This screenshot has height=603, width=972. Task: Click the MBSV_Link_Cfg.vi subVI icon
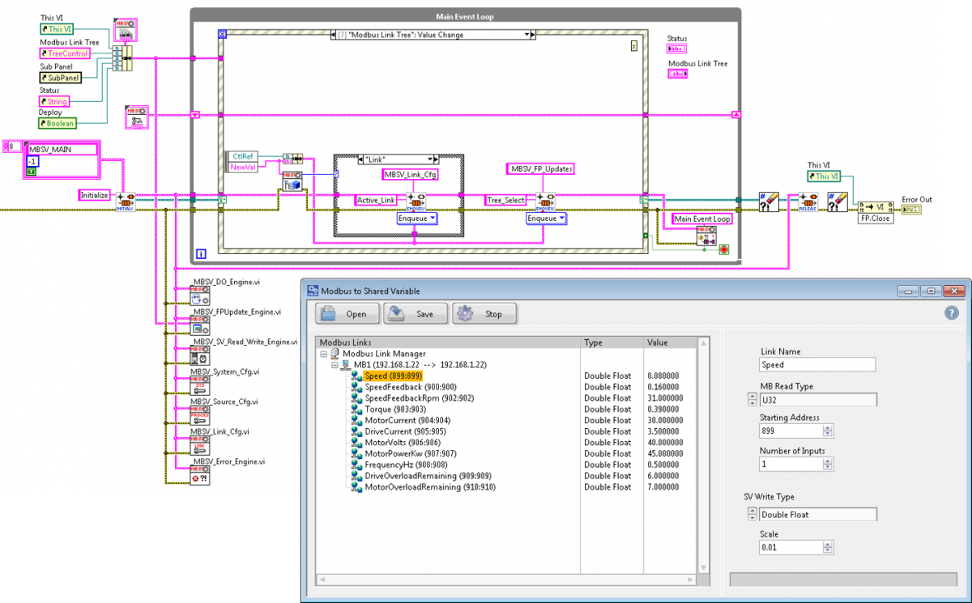point(198,446)
